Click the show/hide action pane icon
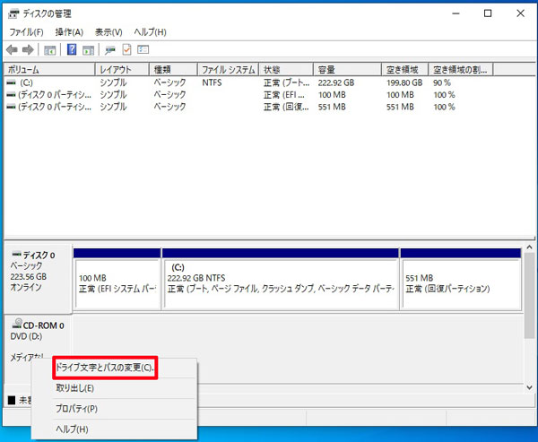Image resolution: width=538 pixels, height=442 pixels. tap(87, 50)
